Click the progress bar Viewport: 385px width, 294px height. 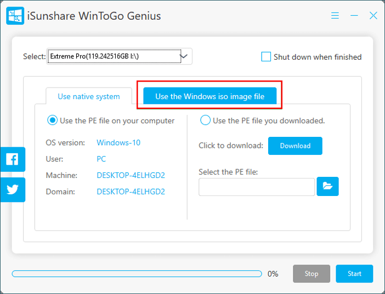137,274
